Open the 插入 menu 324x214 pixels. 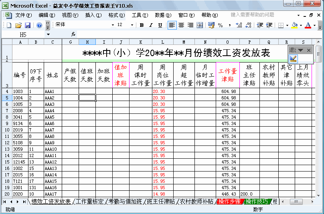pos(93,15)
